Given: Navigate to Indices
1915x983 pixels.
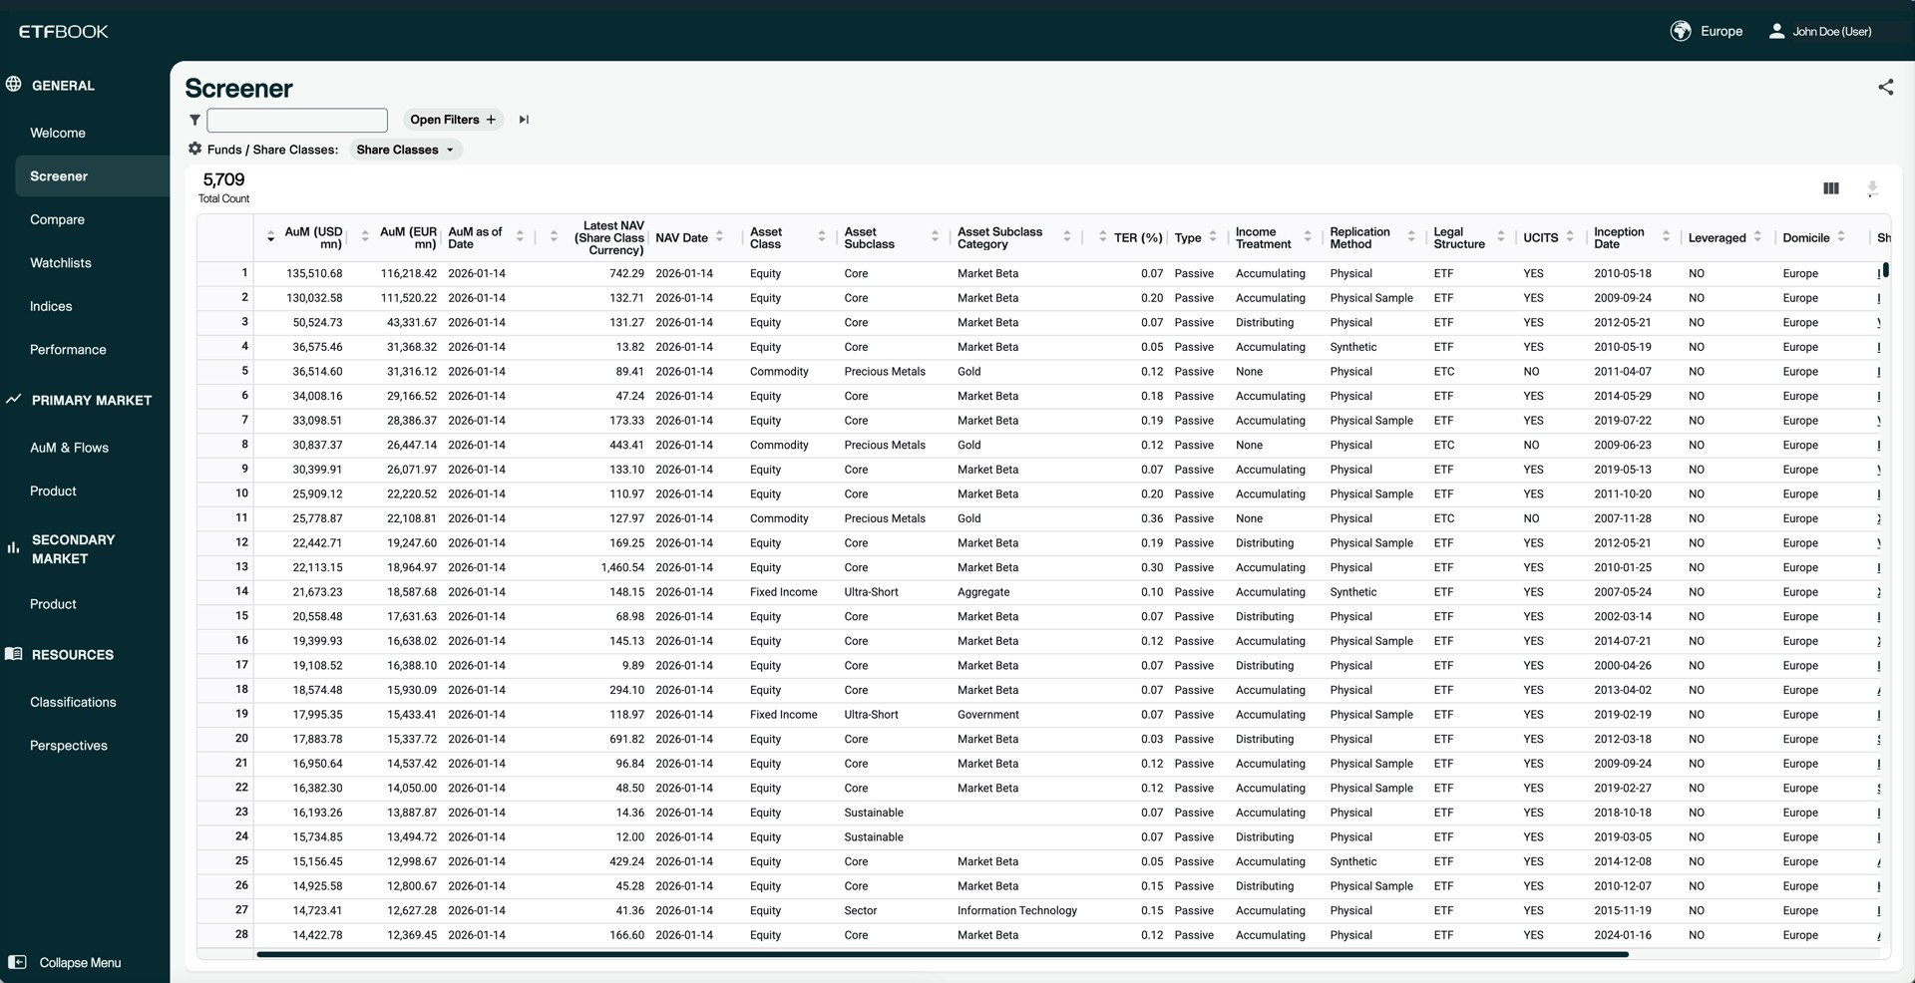Looking at the screenshot, I should [x=51, y=306].
